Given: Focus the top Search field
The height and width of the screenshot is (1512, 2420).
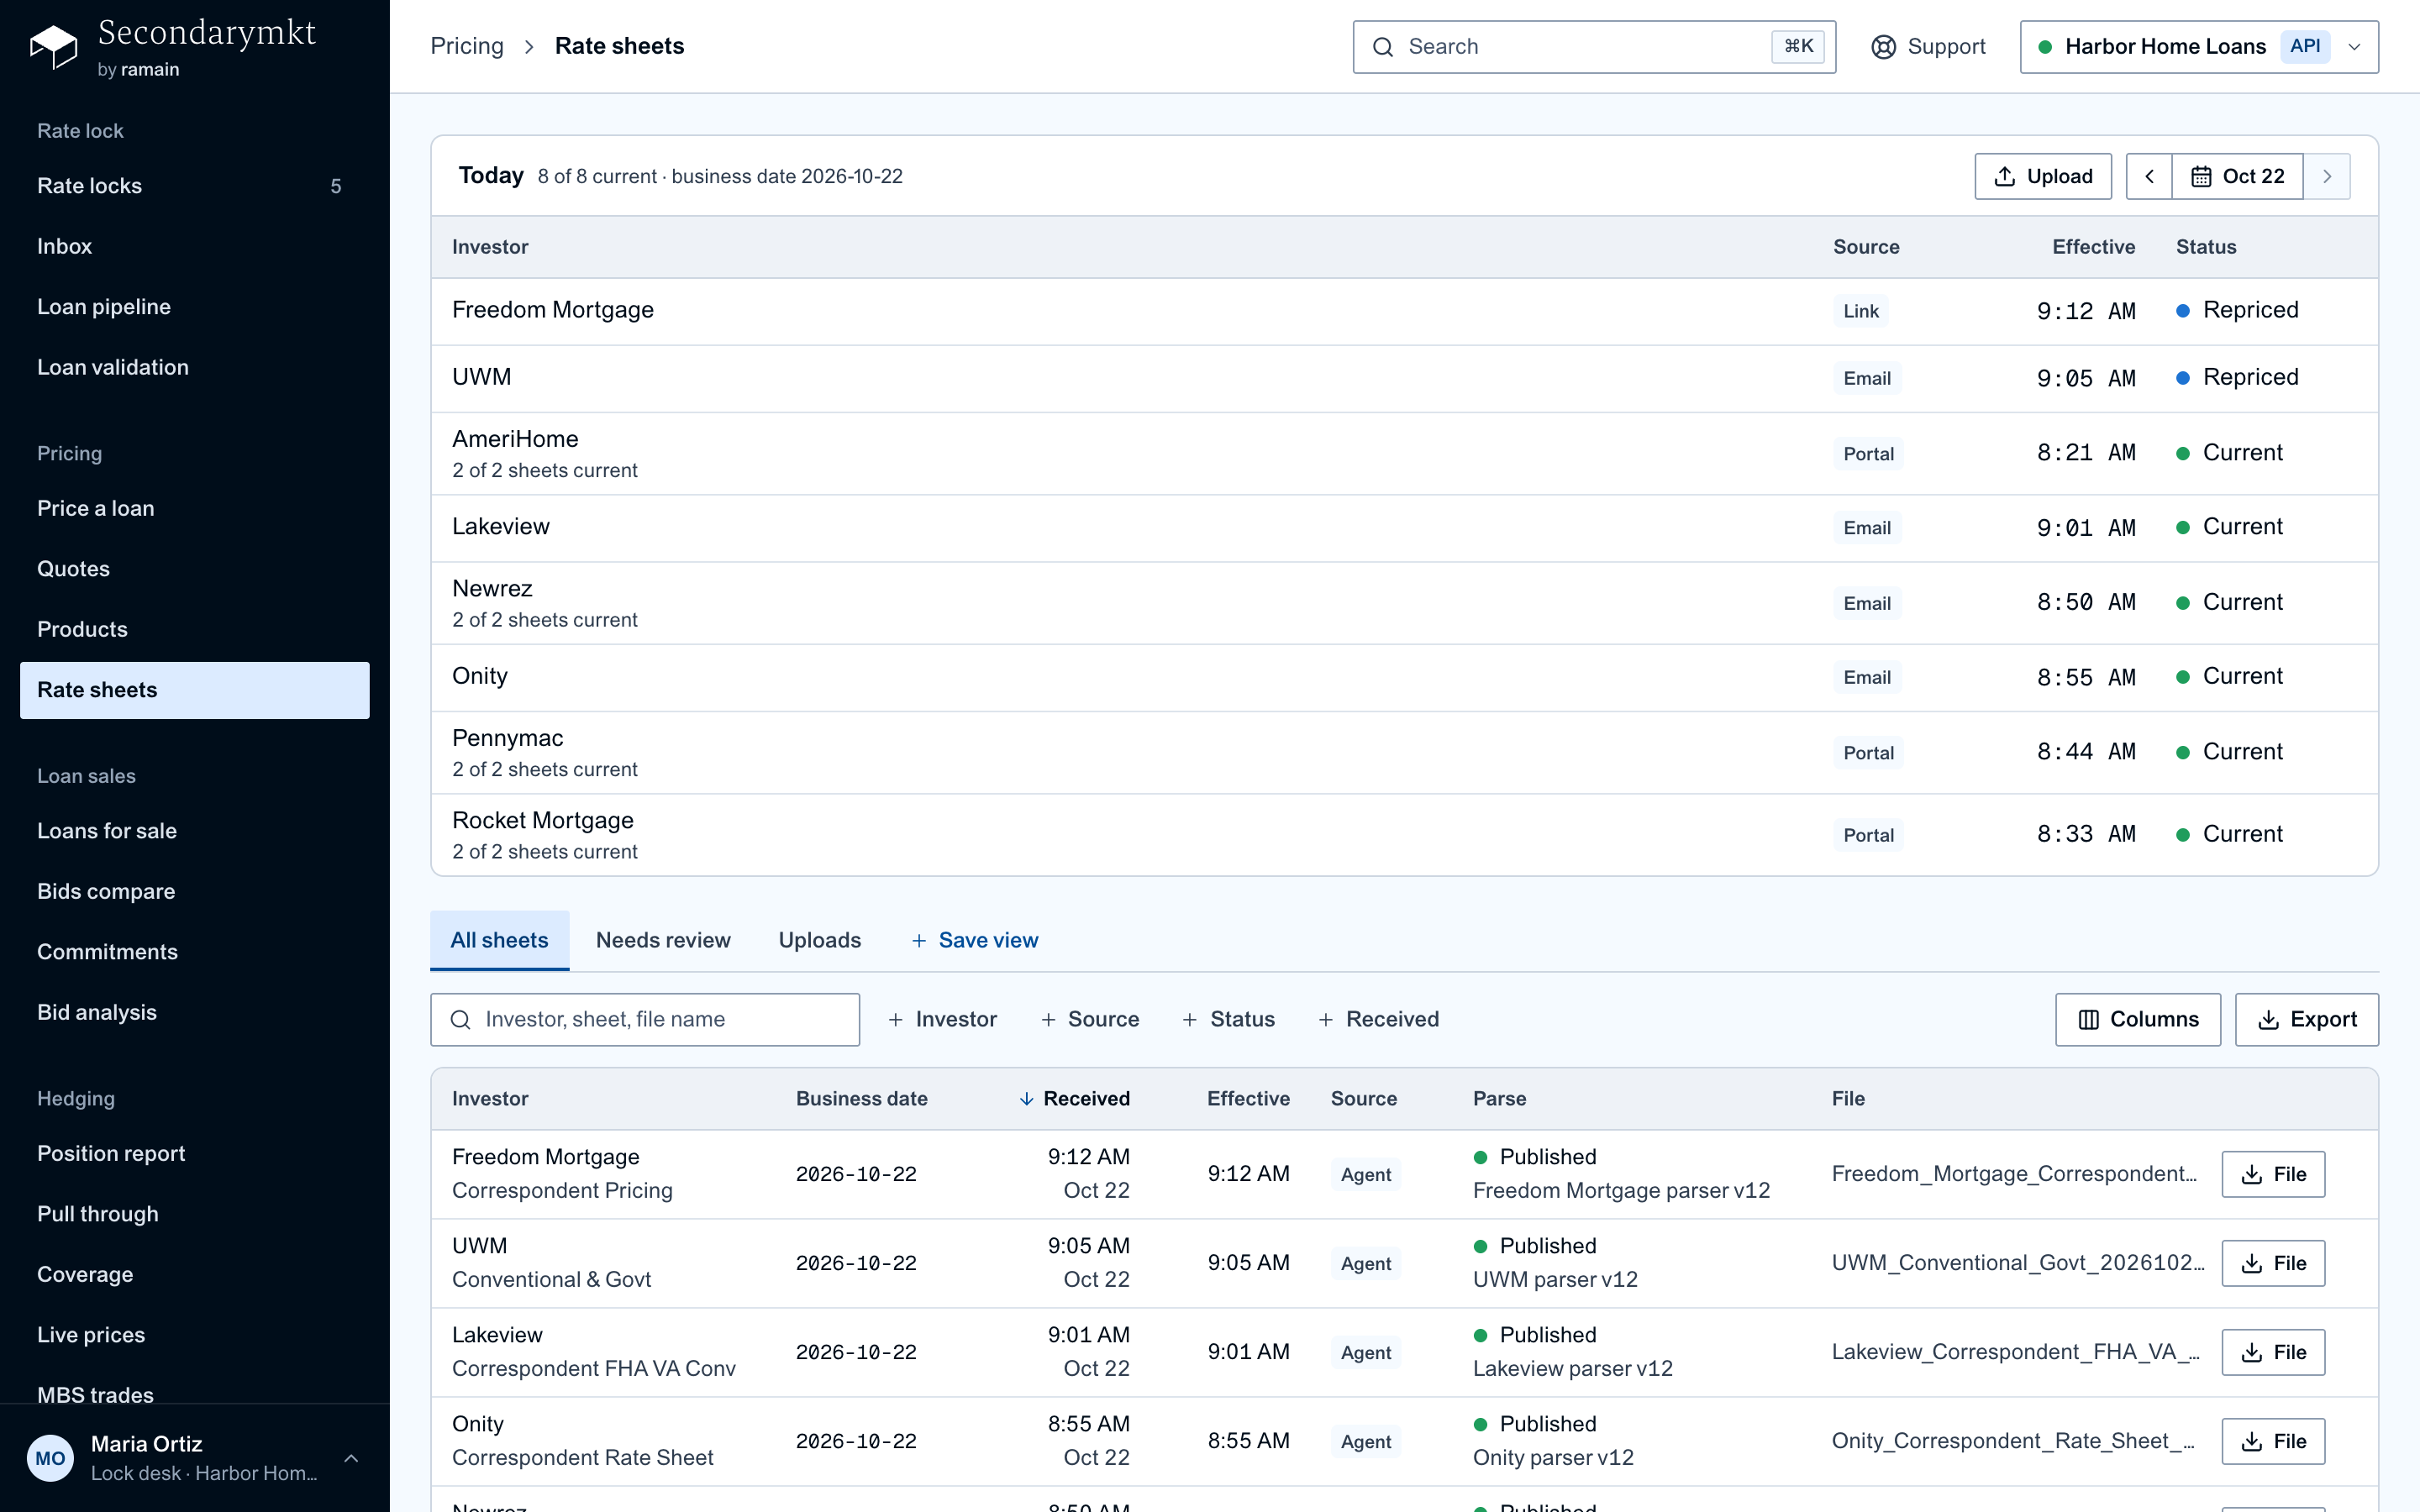Looking at the screenshot, I should click(x=1594, y=47).
